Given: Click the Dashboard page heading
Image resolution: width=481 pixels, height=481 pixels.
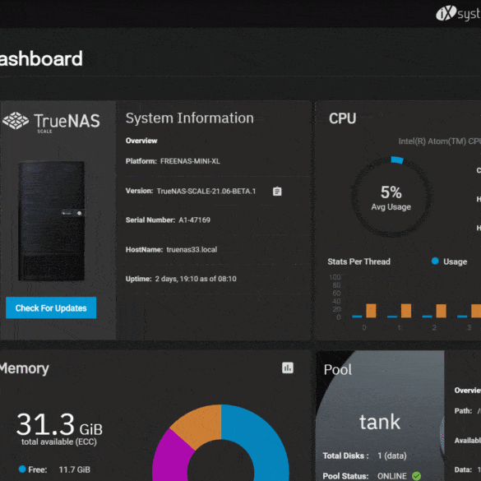Looking at the screenshot, I should click(x=41, y=58).
